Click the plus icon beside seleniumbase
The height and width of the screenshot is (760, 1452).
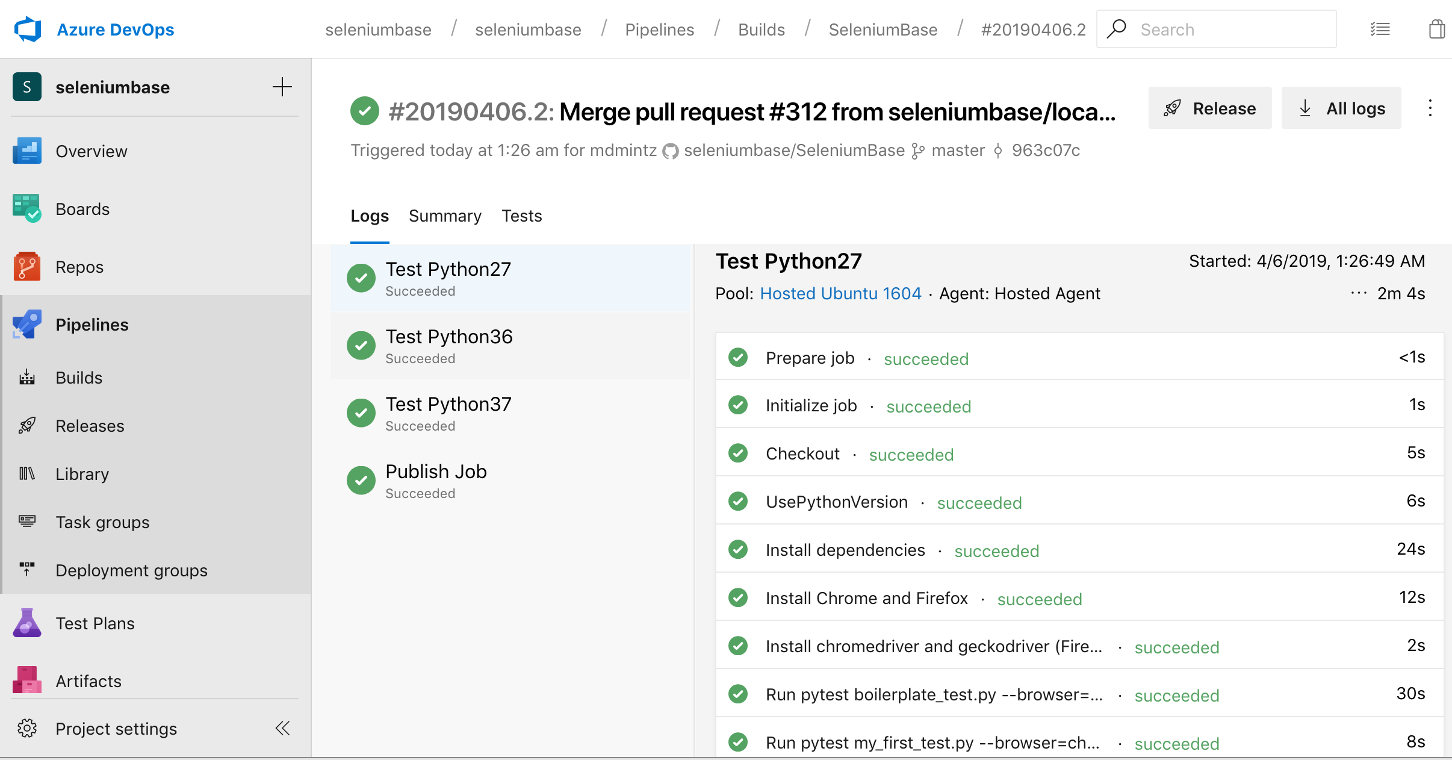coord(282,87)
